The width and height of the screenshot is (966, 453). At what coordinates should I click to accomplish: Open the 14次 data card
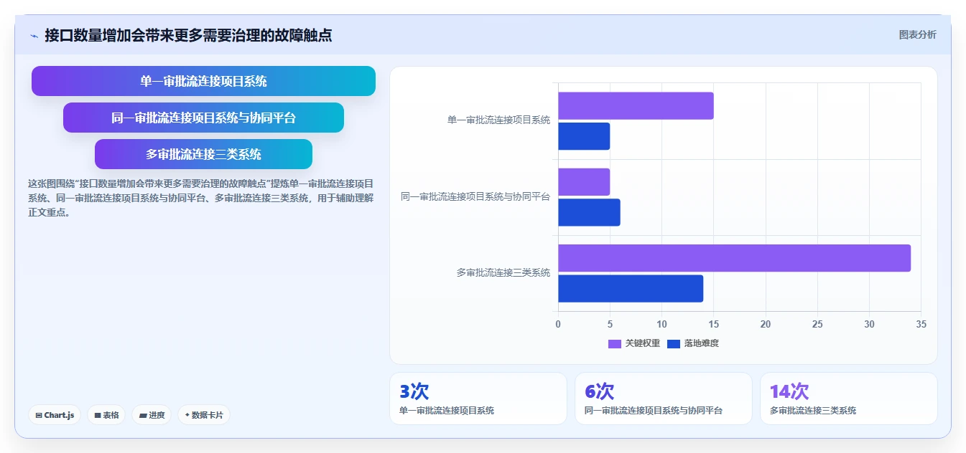click(849, 399)
